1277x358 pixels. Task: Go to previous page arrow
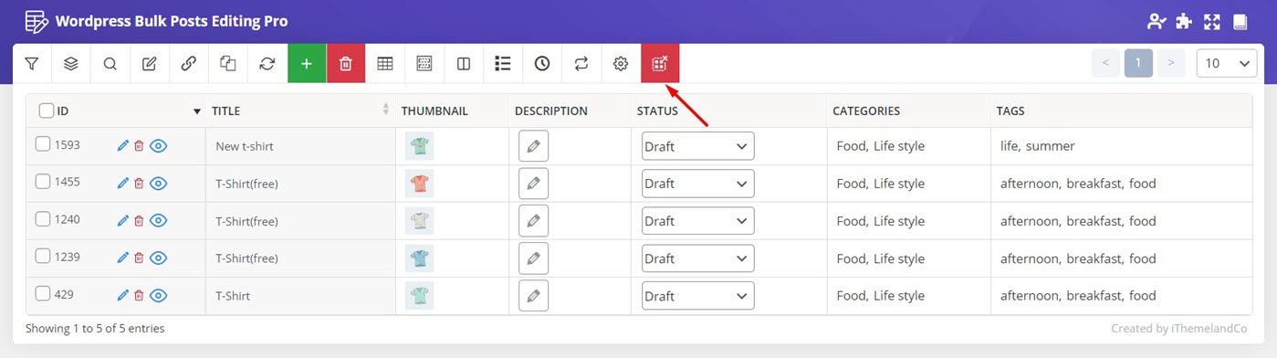[1105, 63]
